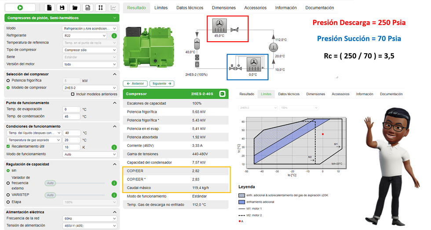The width and height of the screenshot is (431, 230).
Task: Collapse Alimentación eléctrica section
Action: pyautogui.click(x=115, y=212)
